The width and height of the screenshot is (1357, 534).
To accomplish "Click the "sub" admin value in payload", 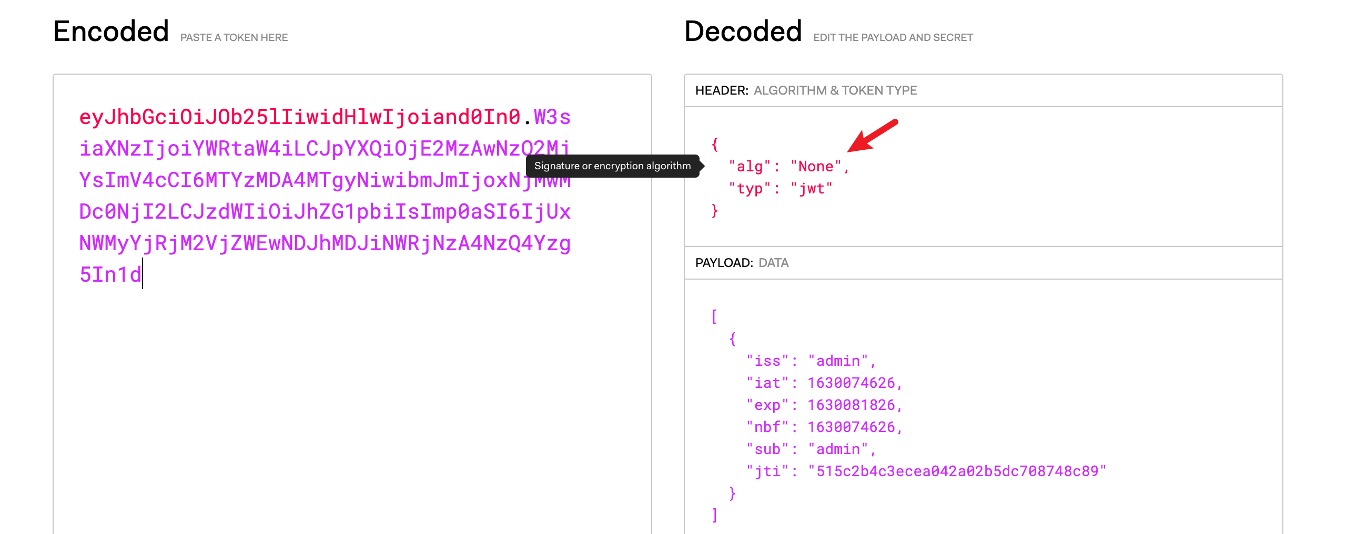I will click(x=837, y=449).
